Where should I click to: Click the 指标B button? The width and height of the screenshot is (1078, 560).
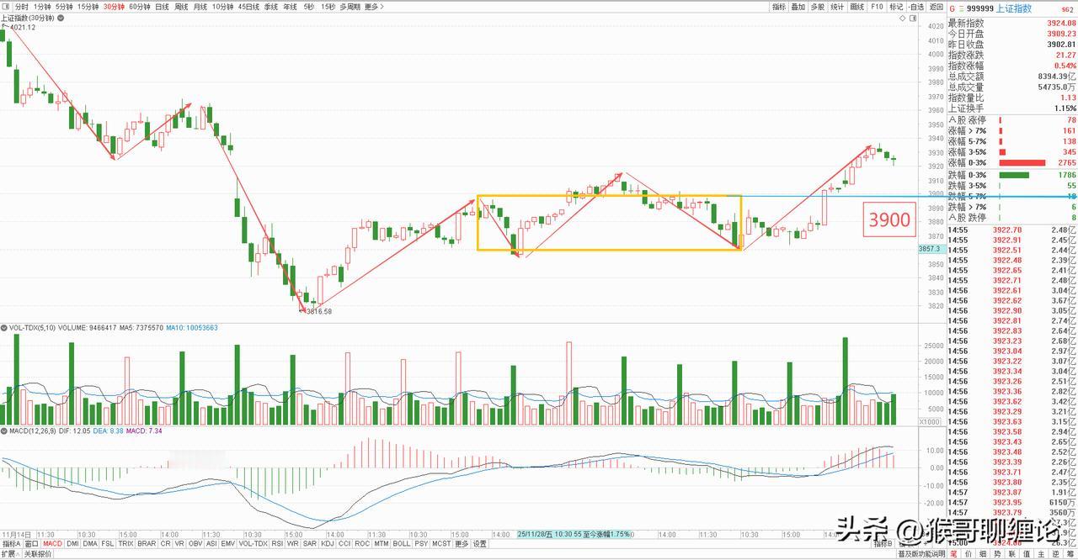[883, 544]
